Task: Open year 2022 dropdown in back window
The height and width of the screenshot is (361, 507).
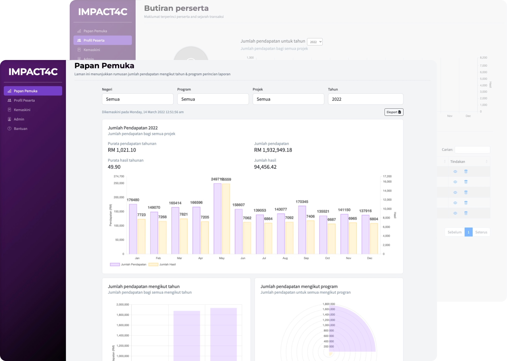Action: point(315,42)
